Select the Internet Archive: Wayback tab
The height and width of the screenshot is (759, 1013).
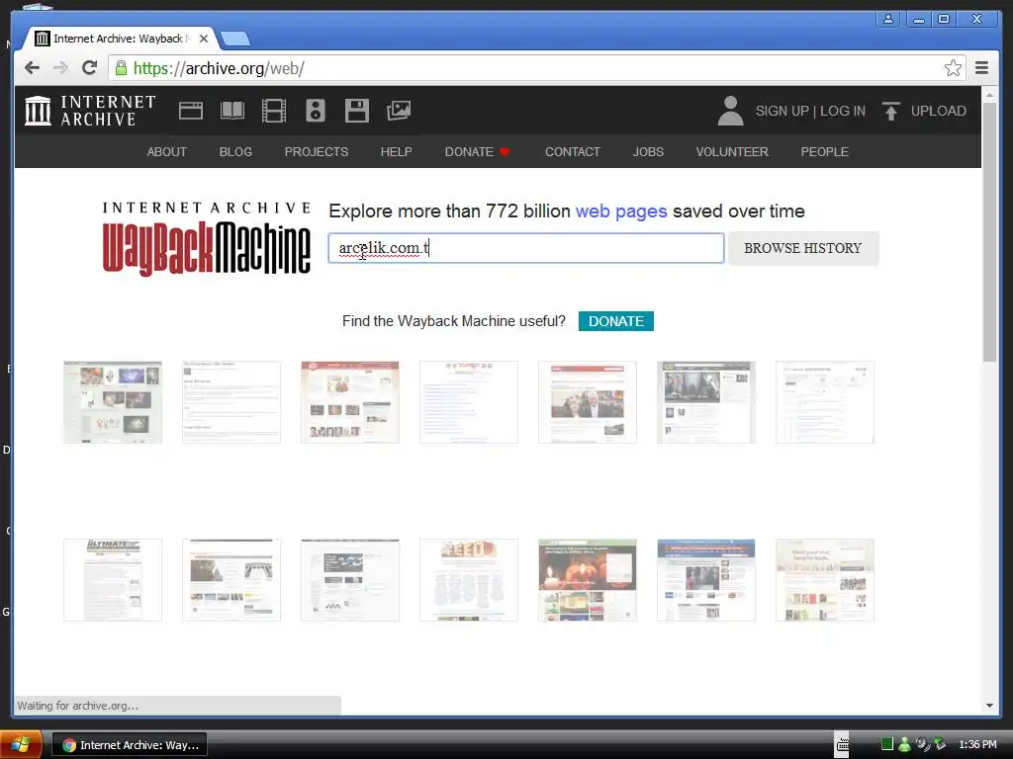pyautogui.click(x=122, y=39)
